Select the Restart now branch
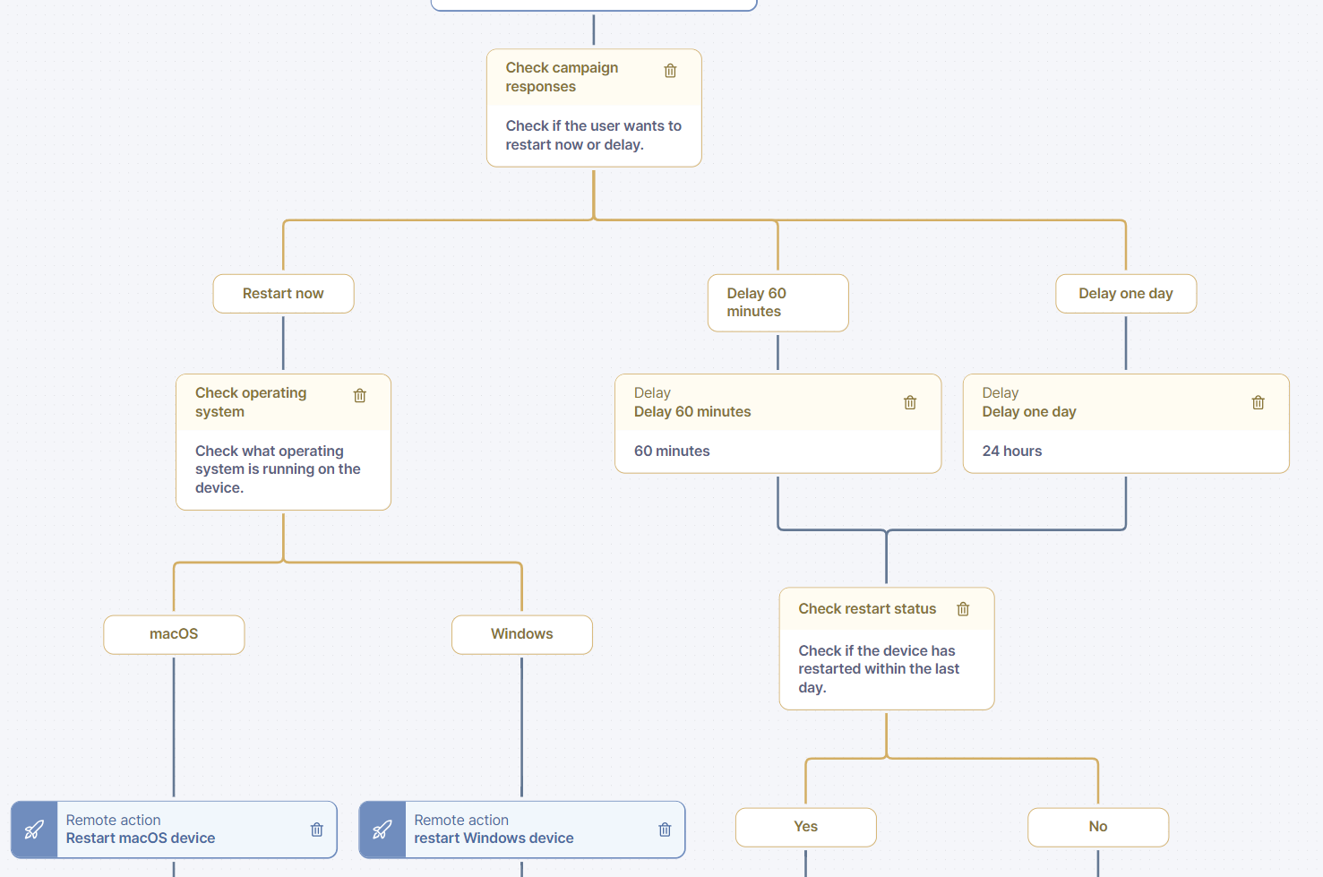This screenshot has width=1323, height=877. coord(283,294)
